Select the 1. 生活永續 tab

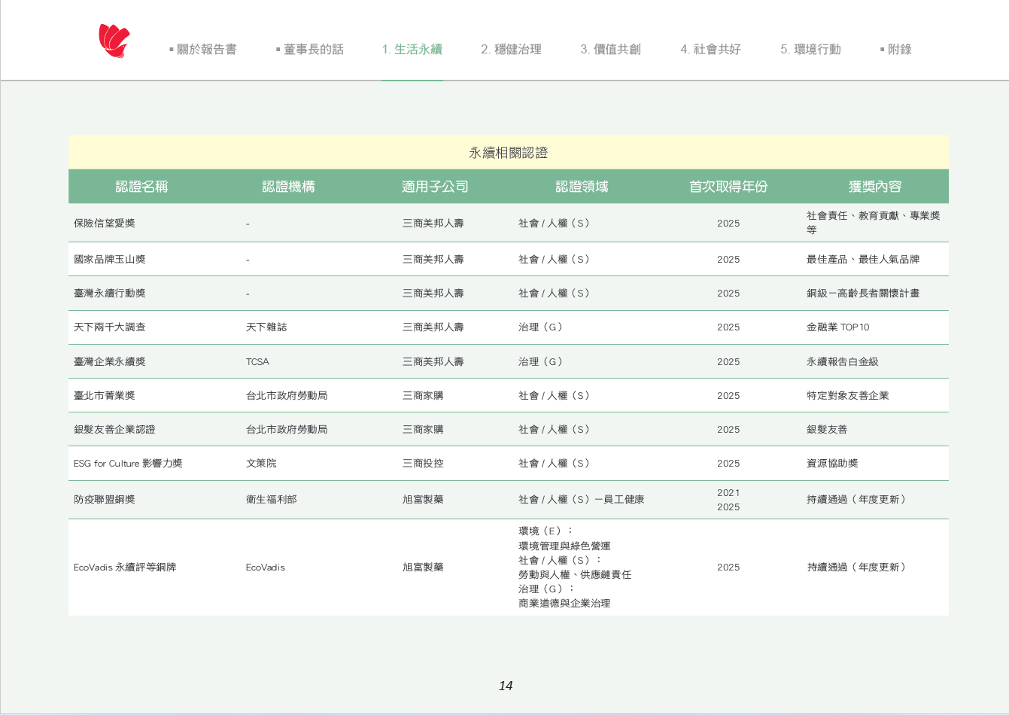click(412, 50)
